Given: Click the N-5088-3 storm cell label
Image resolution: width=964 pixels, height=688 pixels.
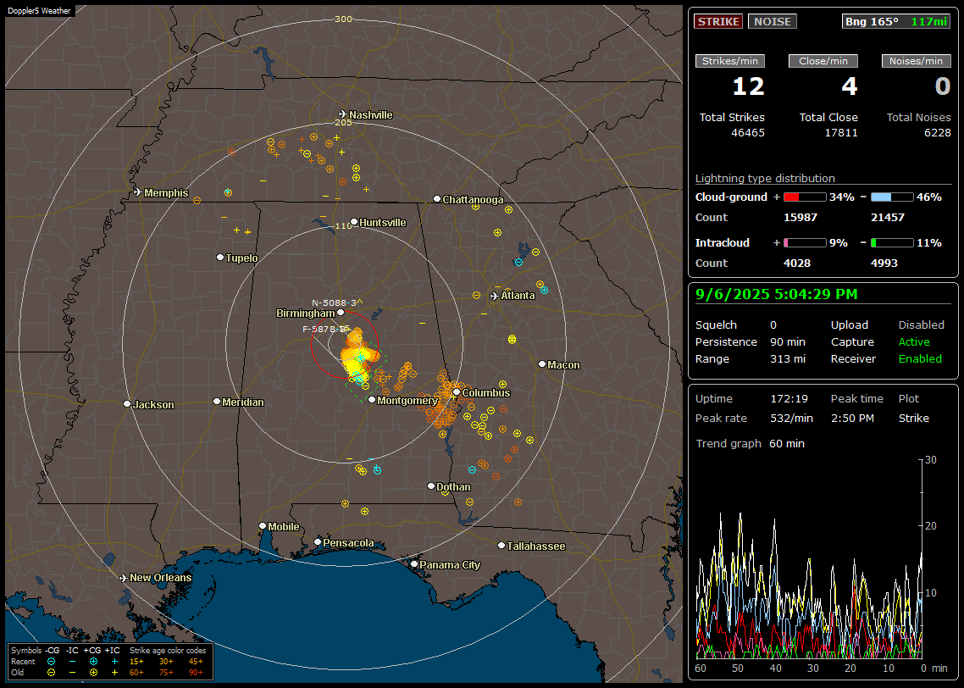Looking at the screenshot, I should point(334,302).
